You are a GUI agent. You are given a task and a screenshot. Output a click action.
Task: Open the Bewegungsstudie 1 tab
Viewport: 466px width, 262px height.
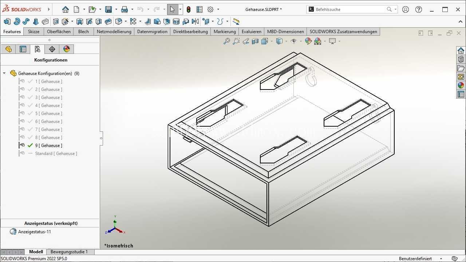(69, 252)
